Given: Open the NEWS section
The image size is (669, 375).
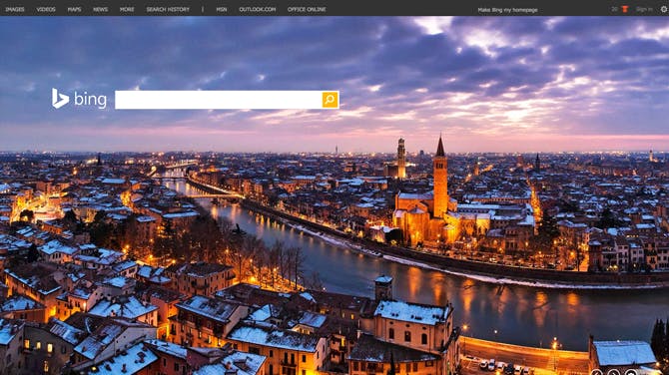Looking at the screenshot, I should (x=100, y=9).
